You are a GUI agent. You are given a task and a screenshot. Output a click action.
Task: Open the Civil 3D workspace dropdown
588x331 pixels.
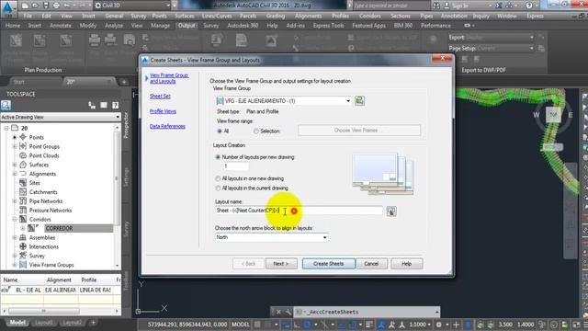(131, 6)
